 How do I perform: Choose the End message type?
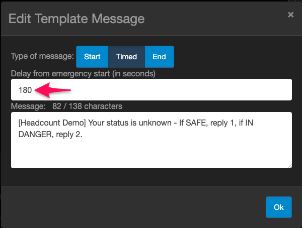(159, 57)
